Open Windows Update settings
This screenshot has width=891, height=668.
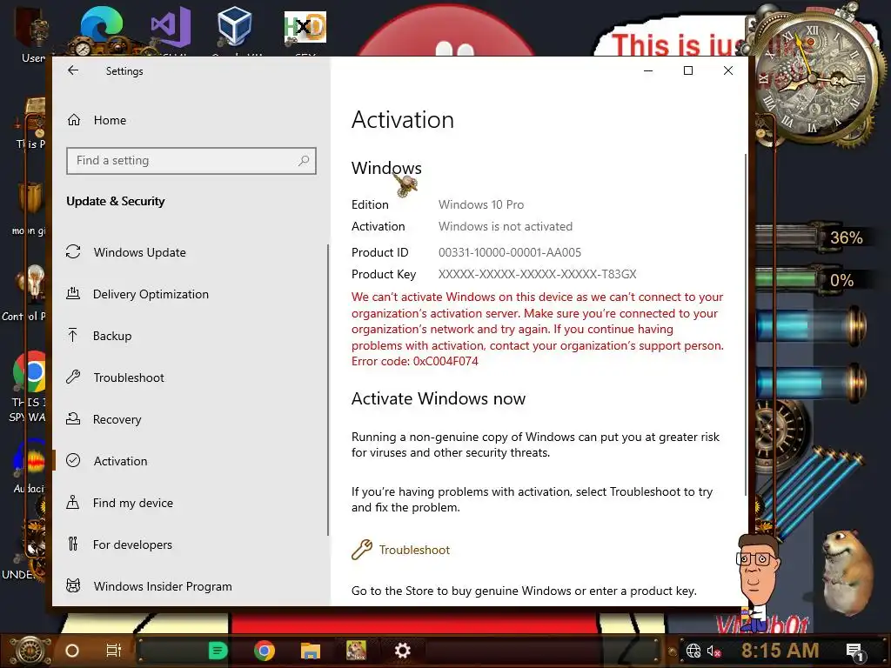139,252
